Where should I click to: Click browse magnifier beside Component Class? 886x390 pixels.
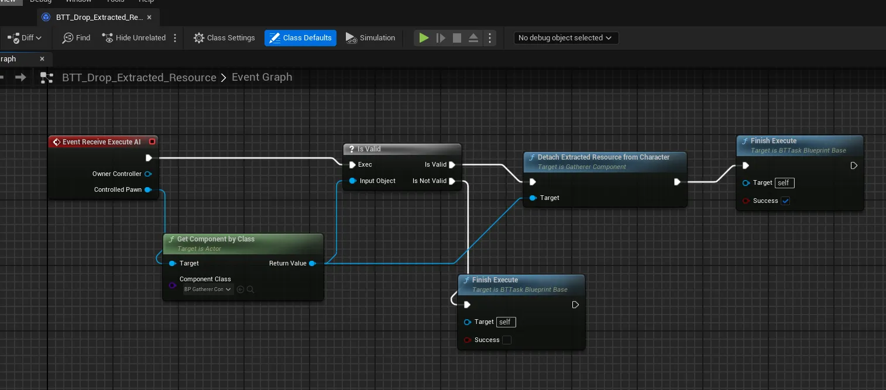tap(250, 289)
